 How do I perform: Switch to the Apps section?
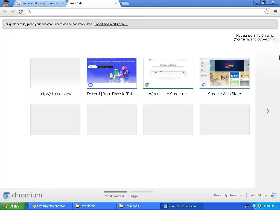click(x=135, y=196)
